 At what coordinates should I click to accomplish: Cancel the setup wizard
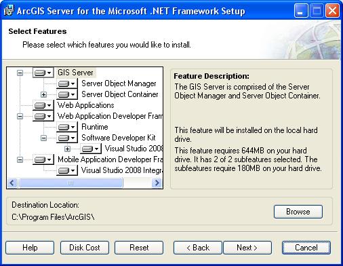tap(306, 248)
